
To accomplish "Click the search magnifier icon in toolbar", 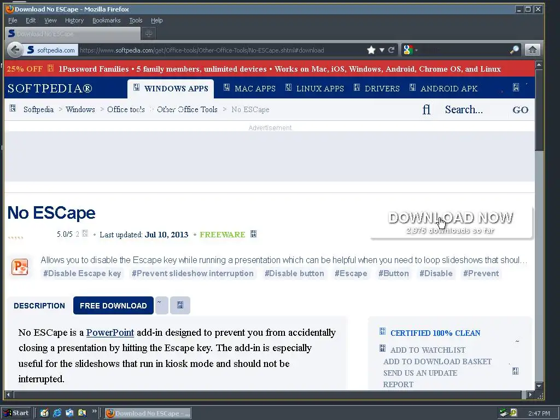I will click(x=514, y=50).
